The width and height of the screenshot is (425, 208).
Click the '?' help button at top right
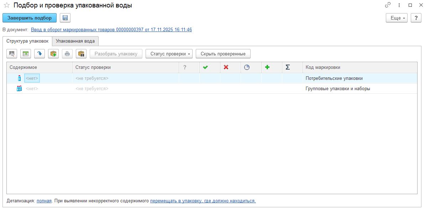coord(416,18)
